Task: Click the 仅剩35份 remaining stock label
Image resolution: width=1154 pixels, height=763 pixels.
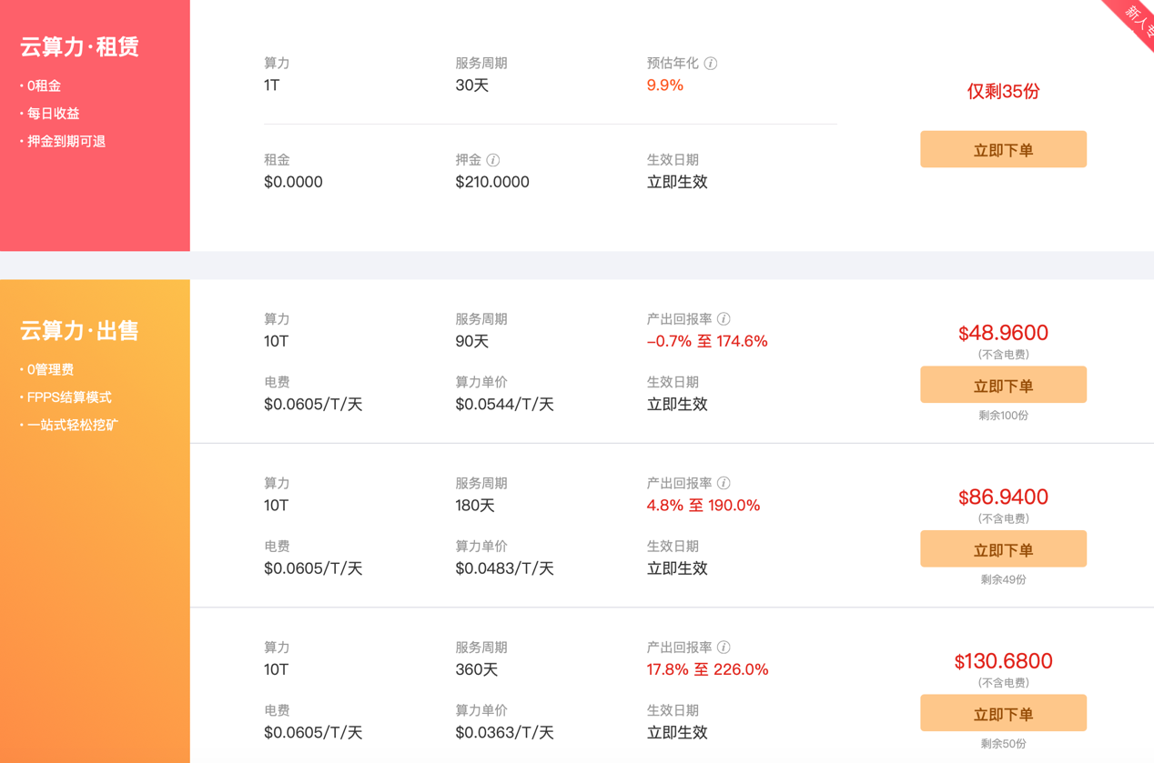Action: coord(1003,92)
